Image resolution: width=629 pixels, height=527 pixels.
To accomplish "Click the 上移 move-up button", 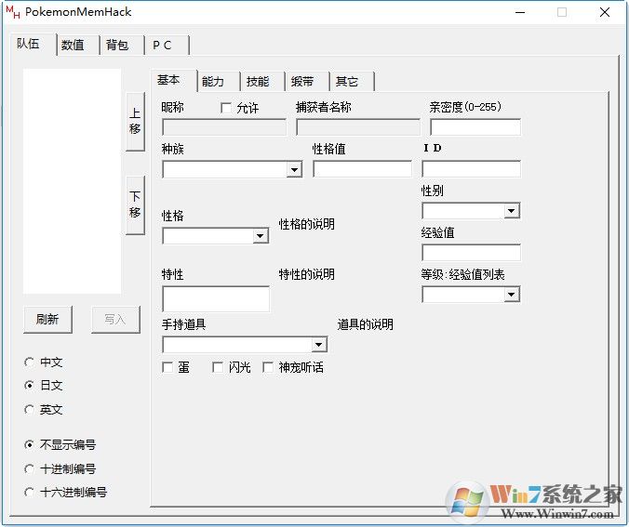I will click(x=135, y=122).
